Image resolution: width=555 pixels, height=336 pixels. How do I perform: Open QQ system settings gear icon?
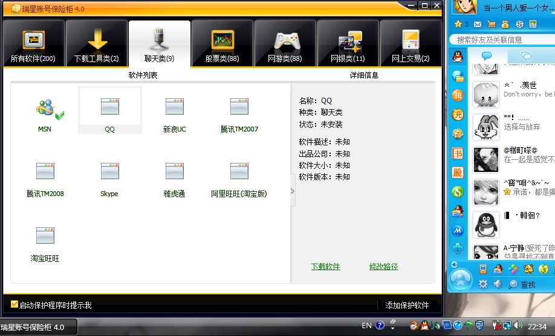click(x=483, y=284)
